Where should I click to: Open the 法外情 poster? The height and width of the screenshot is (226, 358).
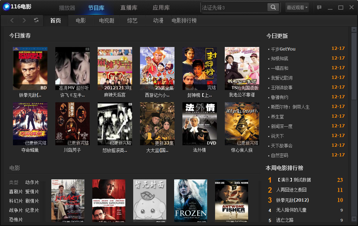(200, 124)
